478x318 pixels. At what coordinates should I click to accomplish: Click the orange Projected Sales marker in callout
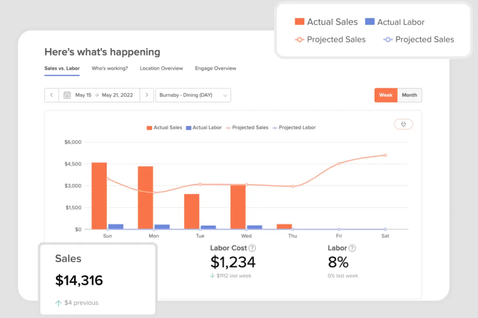point(300,40)
